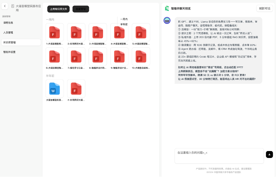This screenshot has width=276, height=177.
Task: Open the 课程信息 menu item
Action: (x=8, y=23)
